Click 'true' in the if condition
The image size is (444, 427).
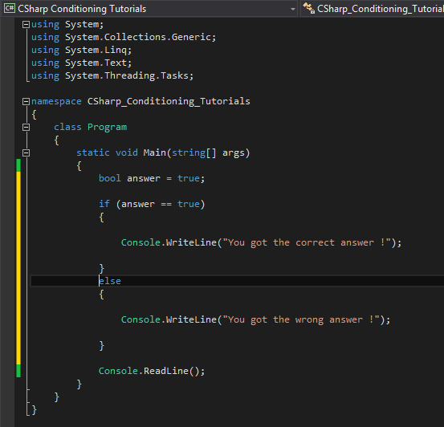pyautogui.click(x=189, y=204)
